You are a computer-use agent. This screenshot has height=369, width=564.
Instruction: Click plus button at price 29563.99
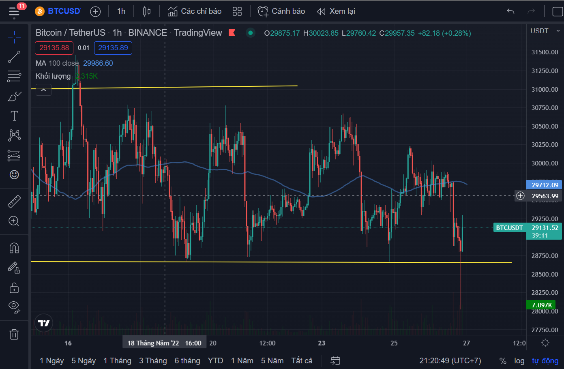[x=520, y=196]
